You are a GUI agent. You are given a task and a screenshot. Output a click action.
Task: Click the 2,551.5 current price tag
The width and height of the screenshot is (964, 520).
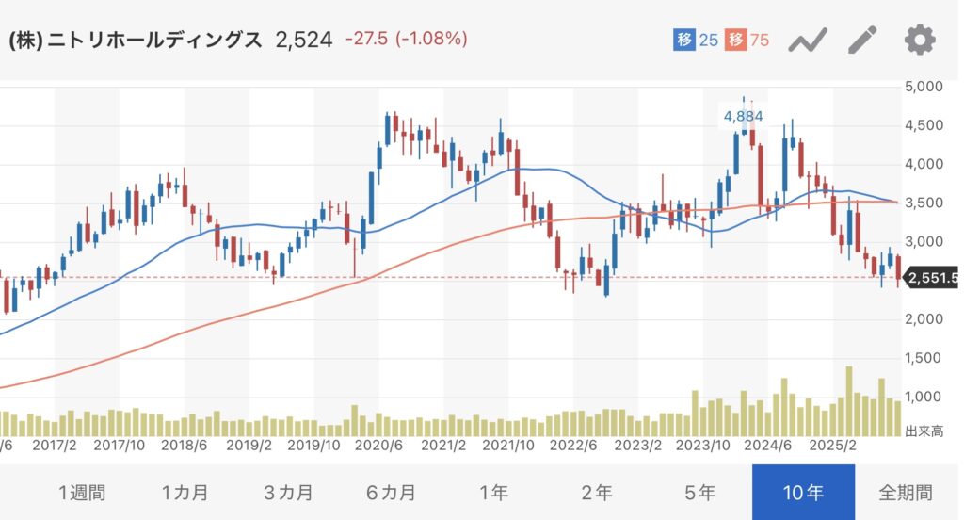pos(931,278)
